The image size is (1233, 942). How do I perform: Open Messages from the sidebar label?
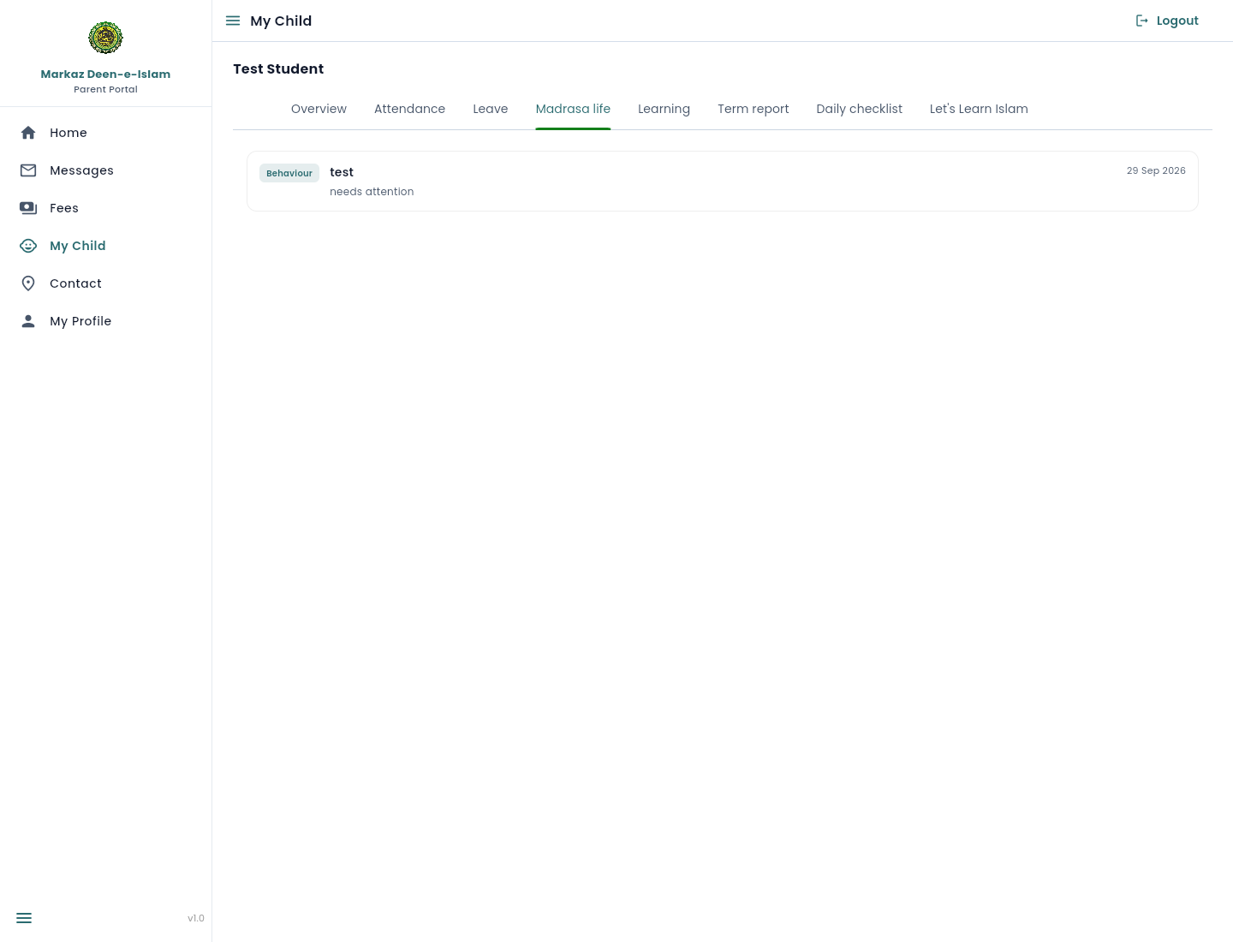tap(81, 170)
